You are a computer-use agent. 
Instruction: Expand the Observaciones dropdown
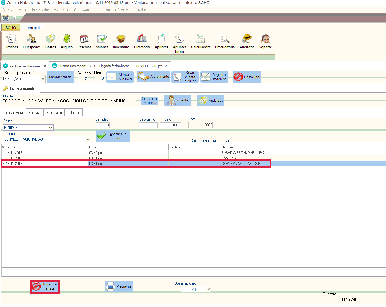(209, 289)
